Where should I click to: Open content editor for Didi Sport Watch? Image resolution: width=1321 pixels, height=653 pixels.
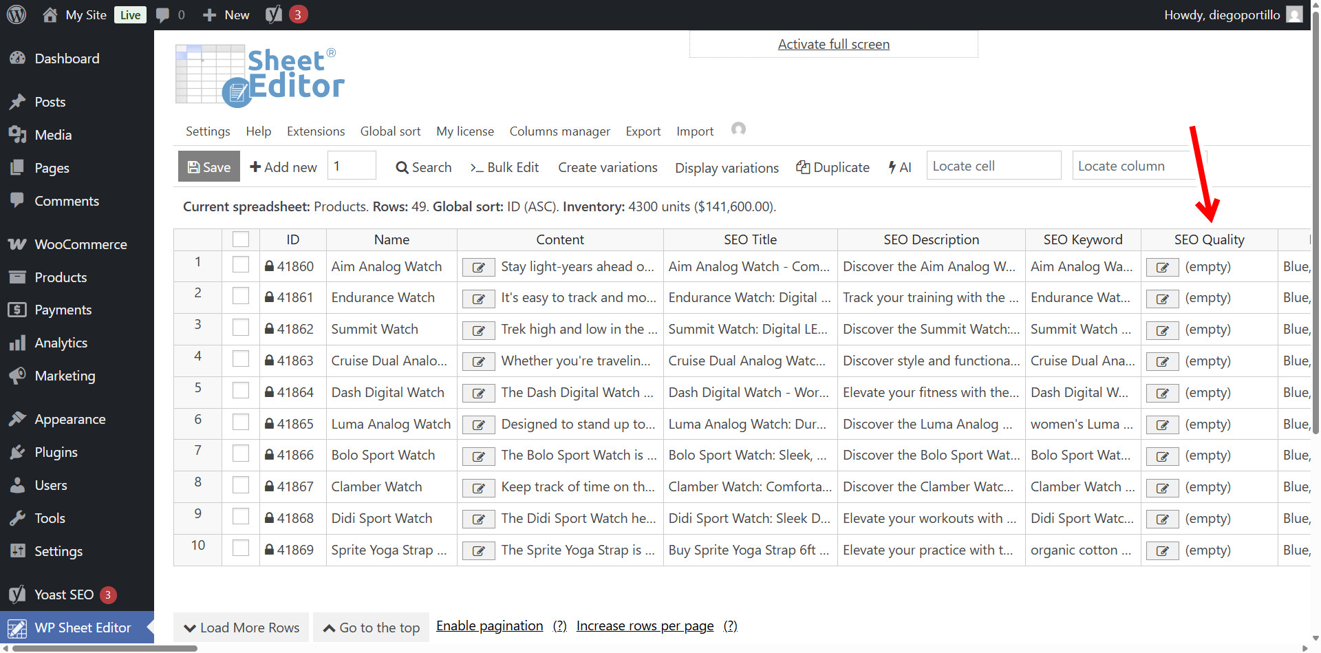click(478, 520)
